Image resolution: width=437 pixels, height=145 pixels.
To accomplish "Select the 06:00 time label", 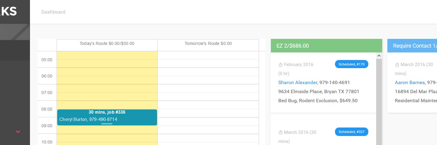I will (x=47, y=76).
